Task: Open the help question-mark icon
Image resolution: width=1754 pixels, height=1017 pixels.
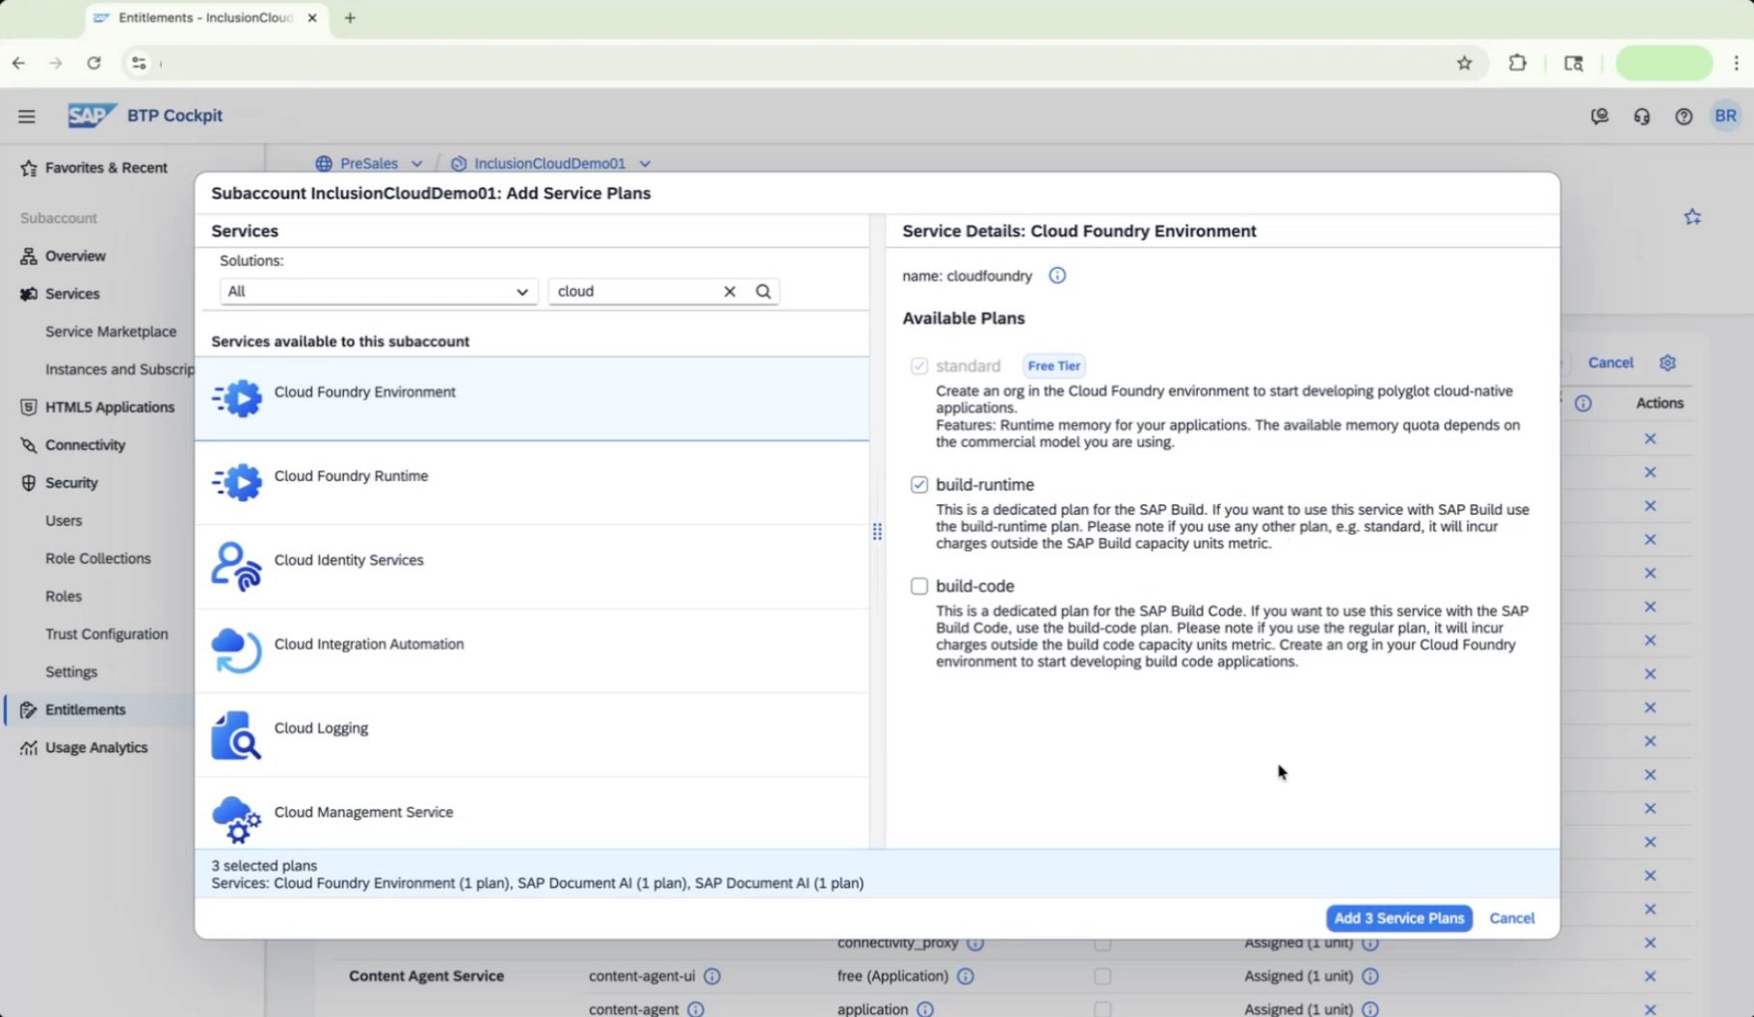Action: tap(1684, 116)
